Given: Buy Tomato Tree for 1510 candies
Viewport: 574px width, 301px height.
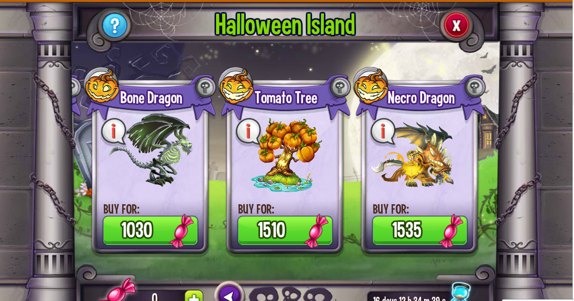Looking at the screenshot, I should pos(285,230).
